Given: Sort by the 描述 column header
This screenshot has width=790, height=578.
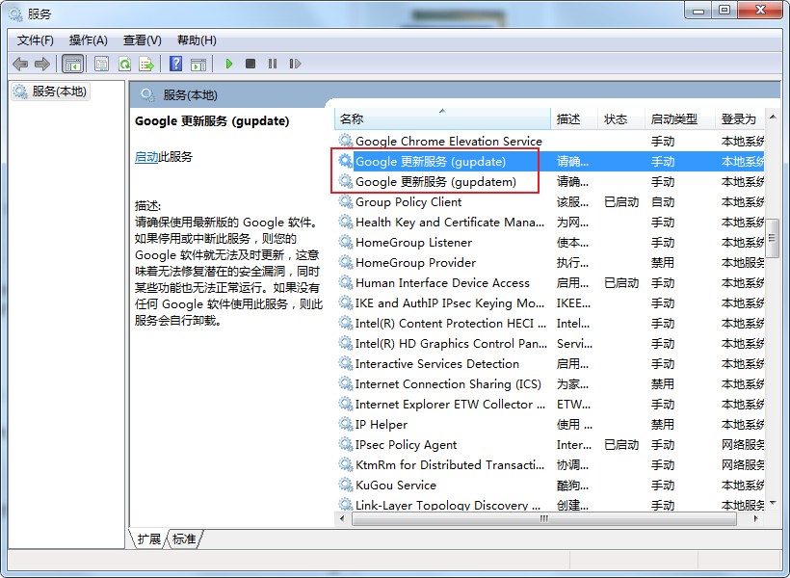Looking at the screenshot, I should 574,119.
